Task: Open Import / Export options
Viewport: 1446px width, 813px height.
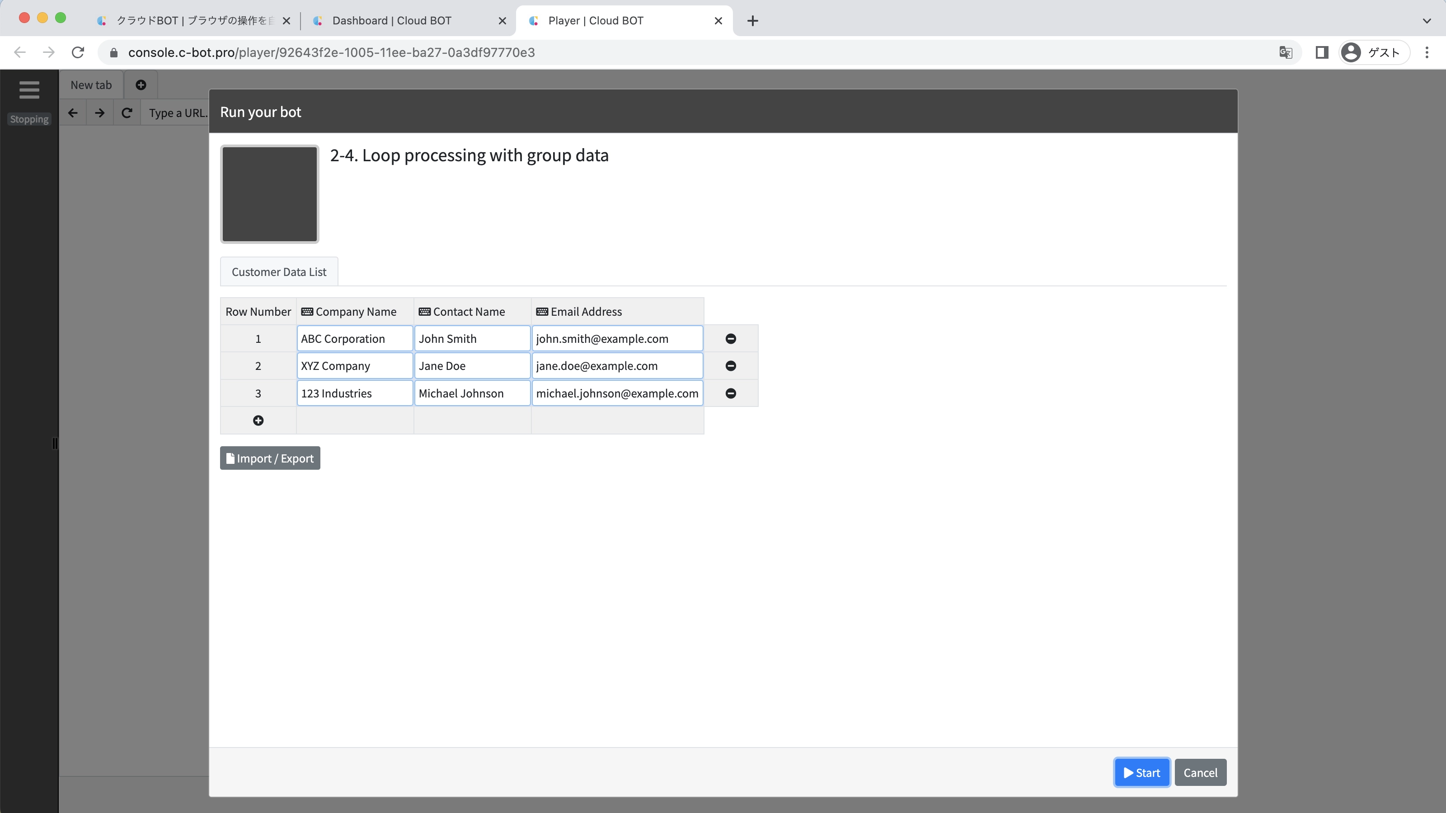Action: (x=270, y=458)
